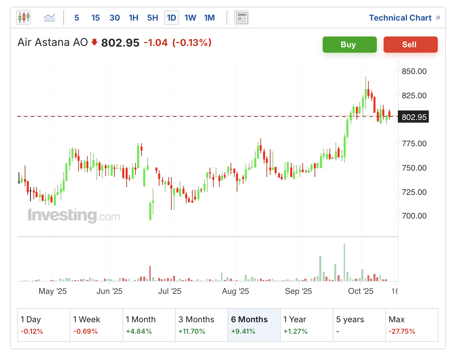Screen dimensions: 451x356
Task: Switch to the 1 Year range tab
Action: [306, 325]
